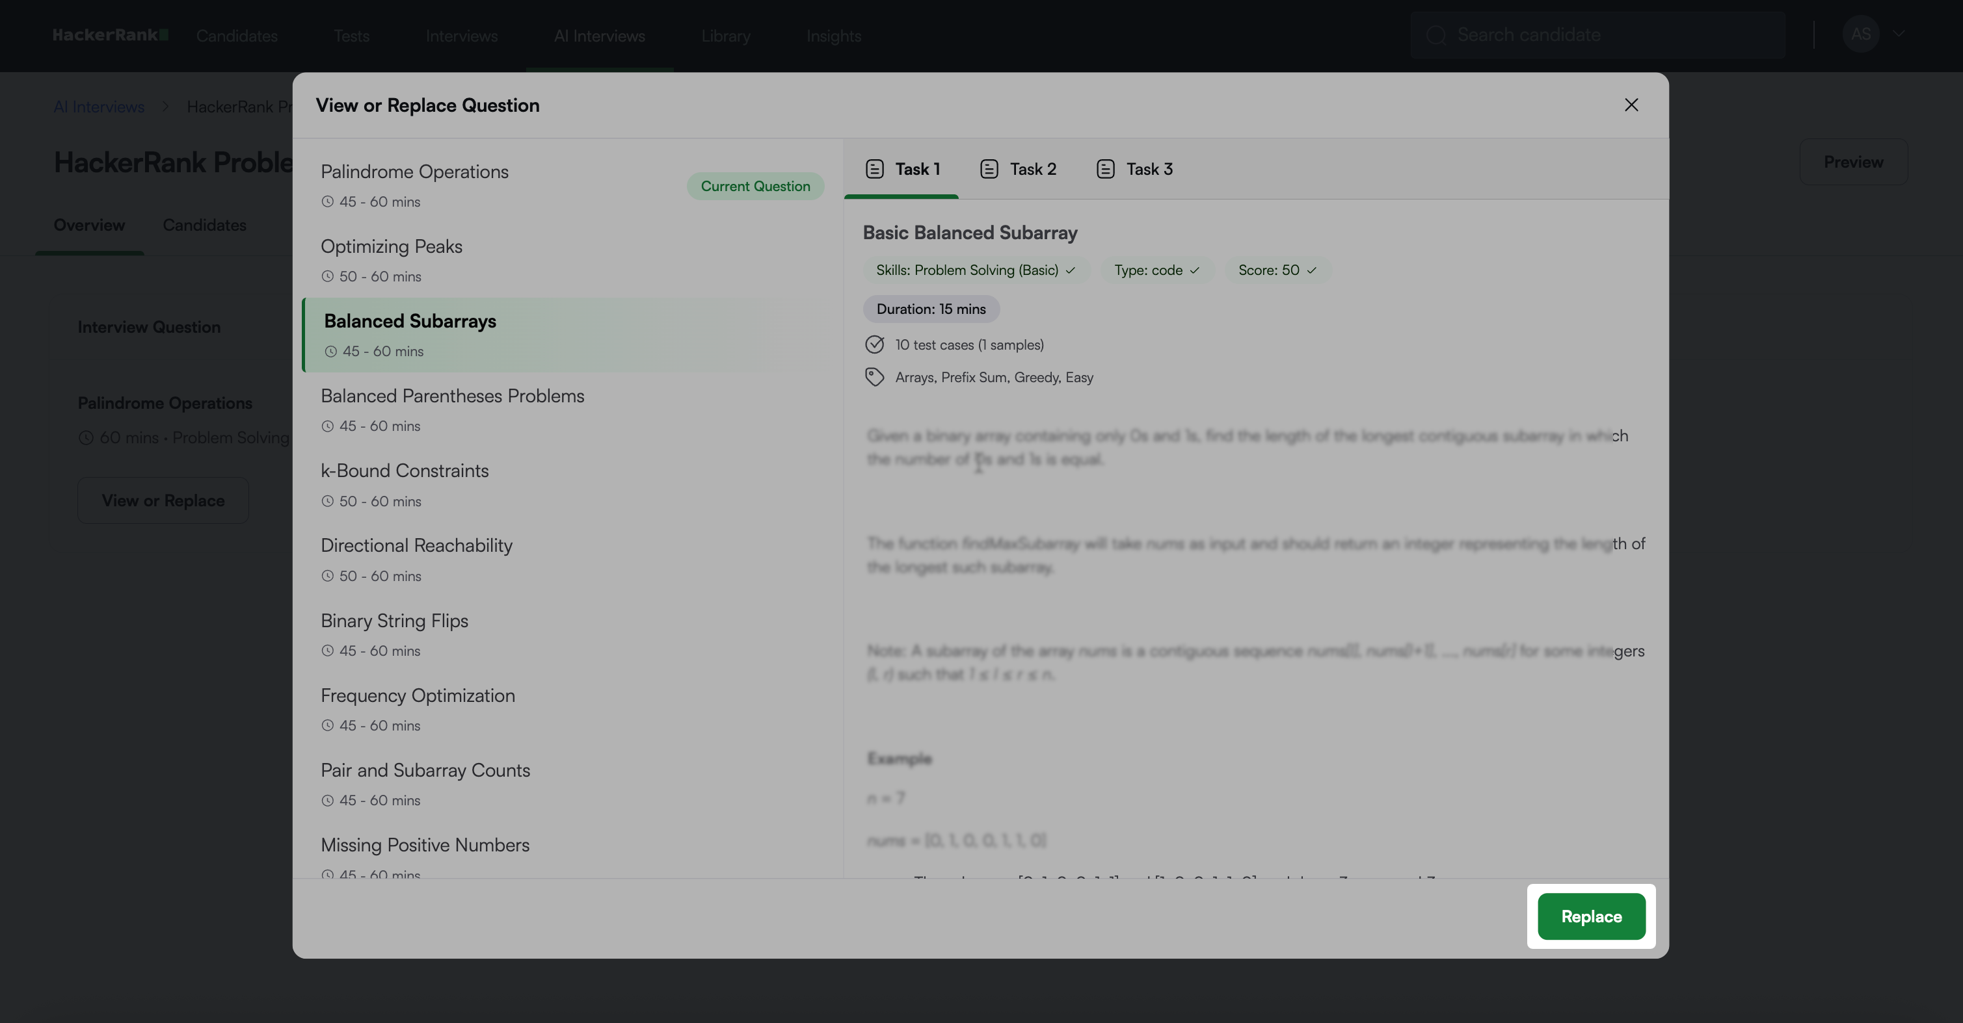Switch to the Candidates tab below page title
Viewport: 1963px width, 1023px height.
(x=204, y=226)
